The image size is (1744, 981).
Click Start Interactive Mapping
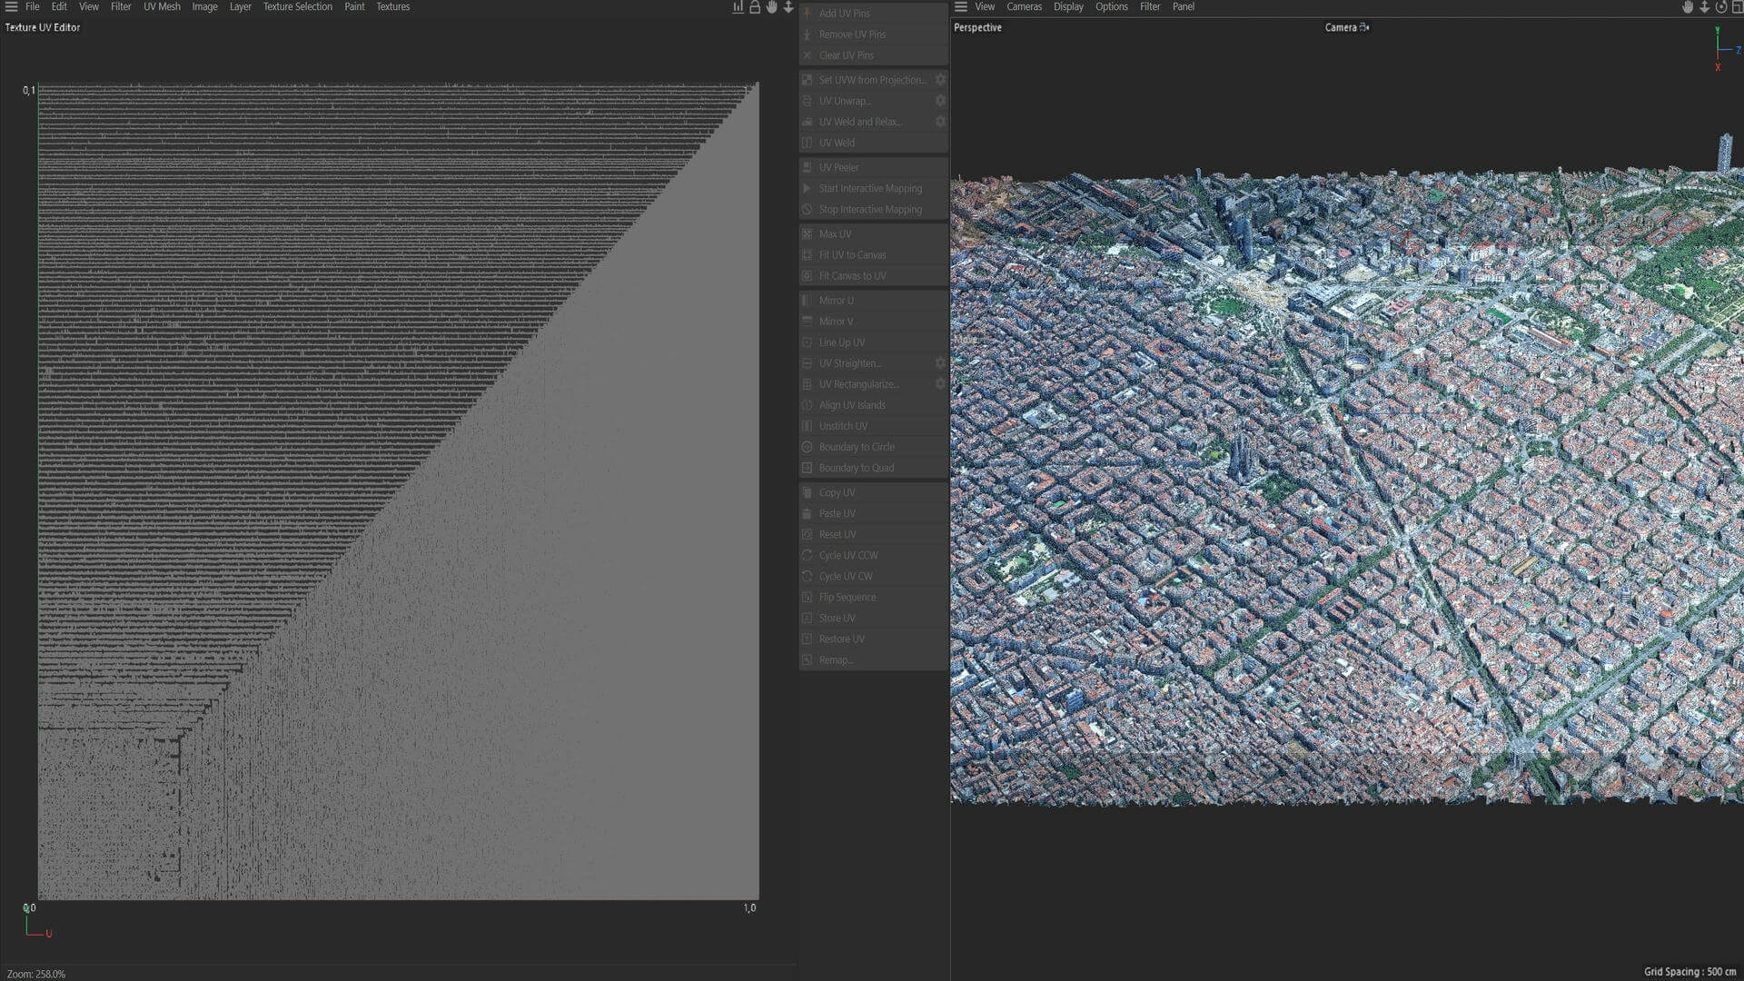(874, 188)
